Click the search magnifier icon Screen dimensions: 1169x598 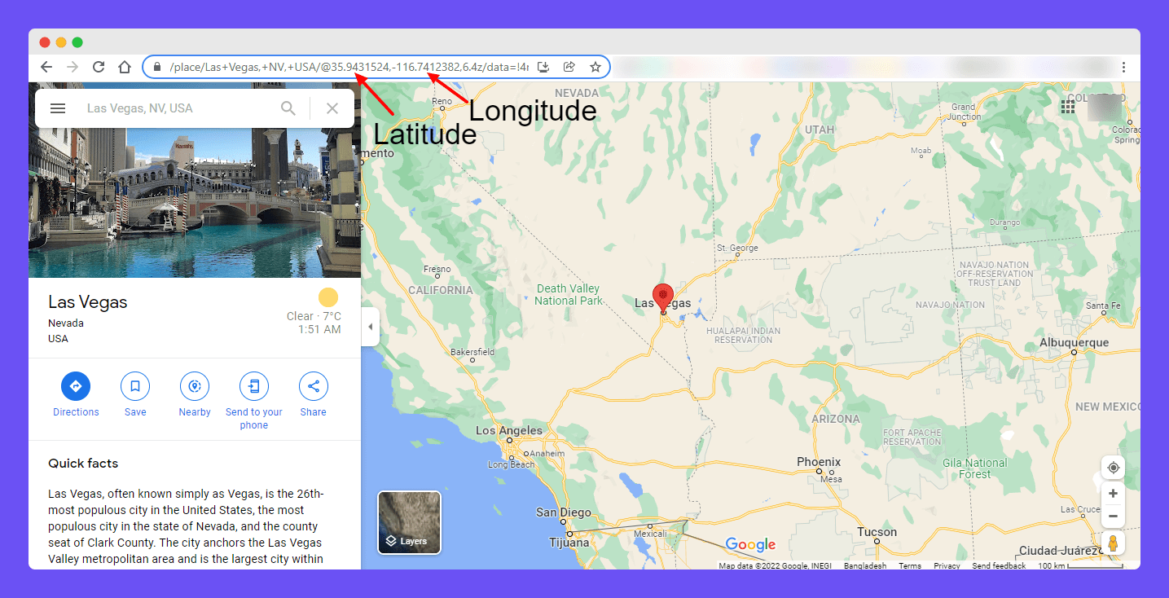(288, 108)
